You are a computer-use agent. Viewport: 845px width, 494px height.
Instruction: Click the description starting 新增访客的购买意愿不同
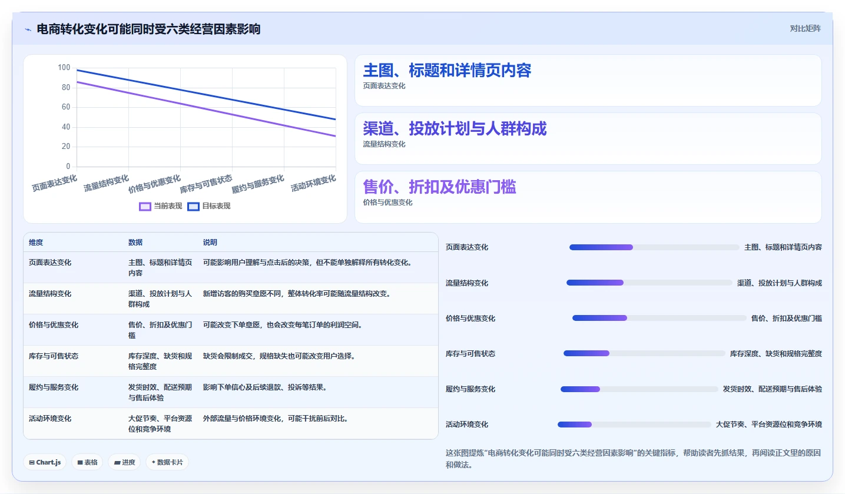(297, 294)
